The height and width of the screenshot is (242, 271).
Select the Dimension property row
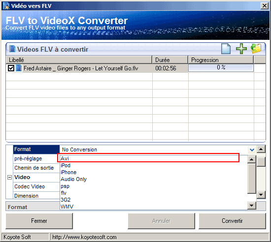36,196
